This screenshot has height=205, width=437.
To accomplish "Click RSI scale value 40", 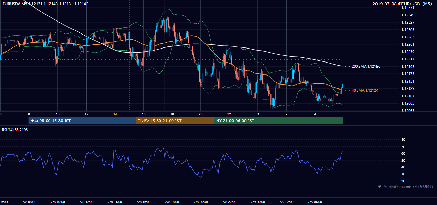I will (x=403, y=167).
